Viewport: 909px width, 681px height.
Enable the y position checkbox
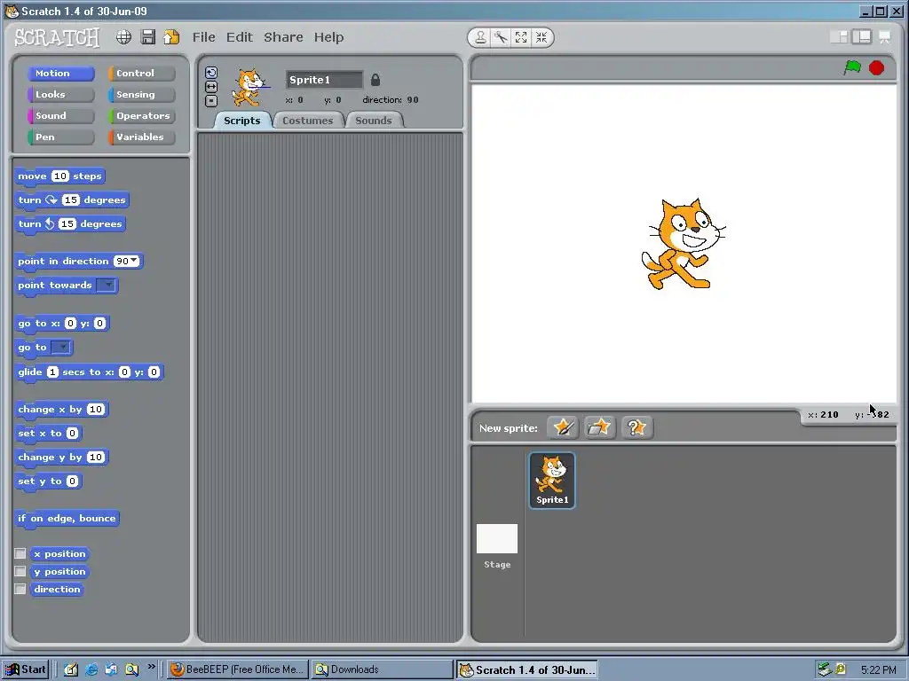[20, 572]
